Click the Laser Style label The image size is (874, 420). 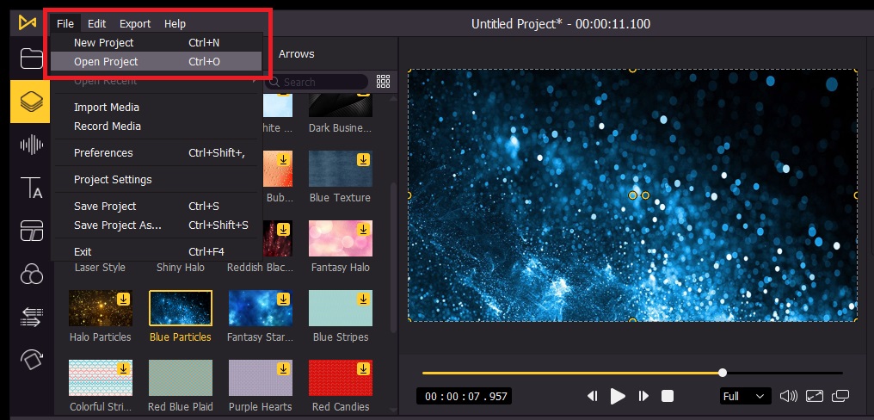click(x=101, y=268)
